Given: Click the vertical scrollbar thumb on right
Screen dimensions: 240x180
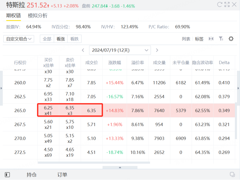Looking at the screenshot, I should click(236, 121).
